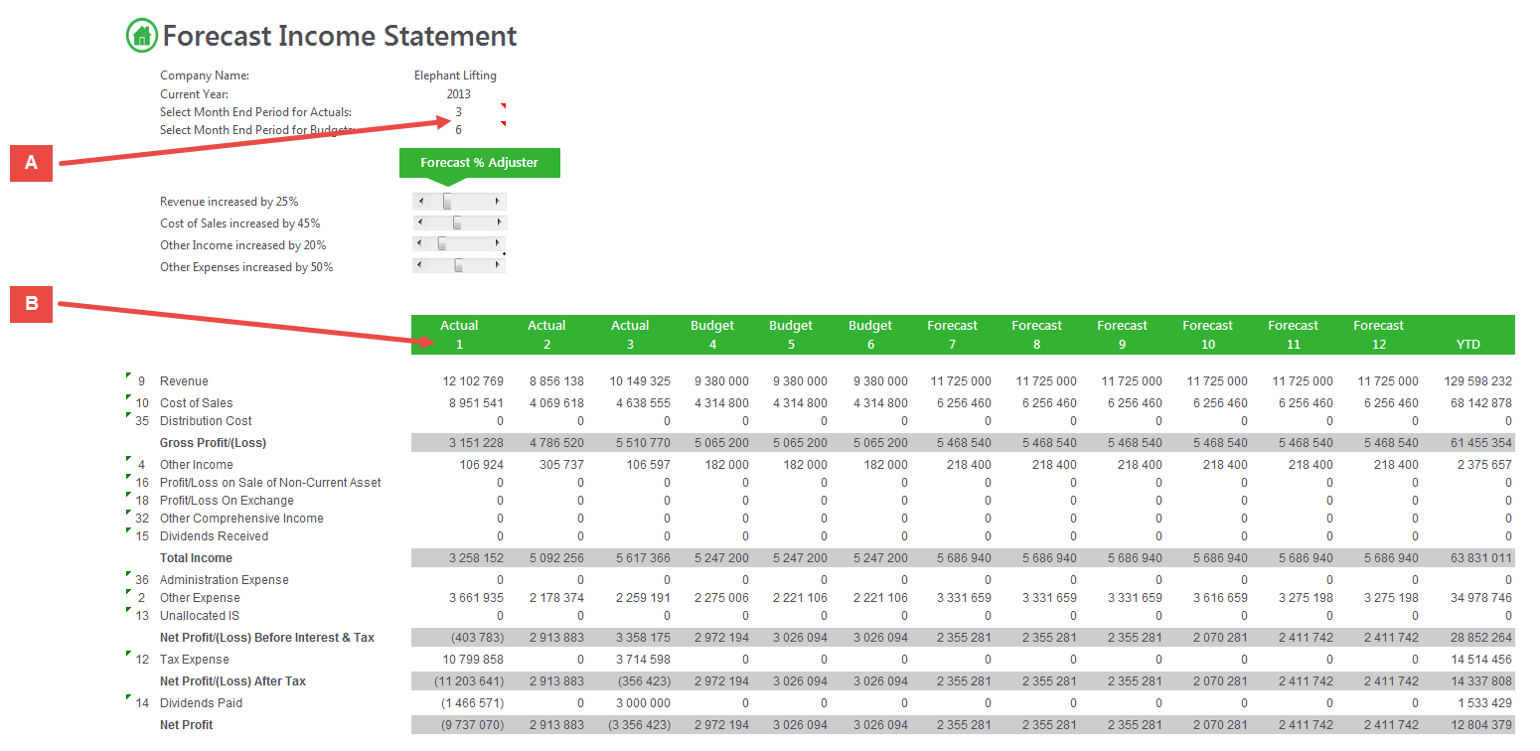Click the Revenue row label
Image resolution: width=1540 pixels, height=751 pixels.
pos(184,381)
